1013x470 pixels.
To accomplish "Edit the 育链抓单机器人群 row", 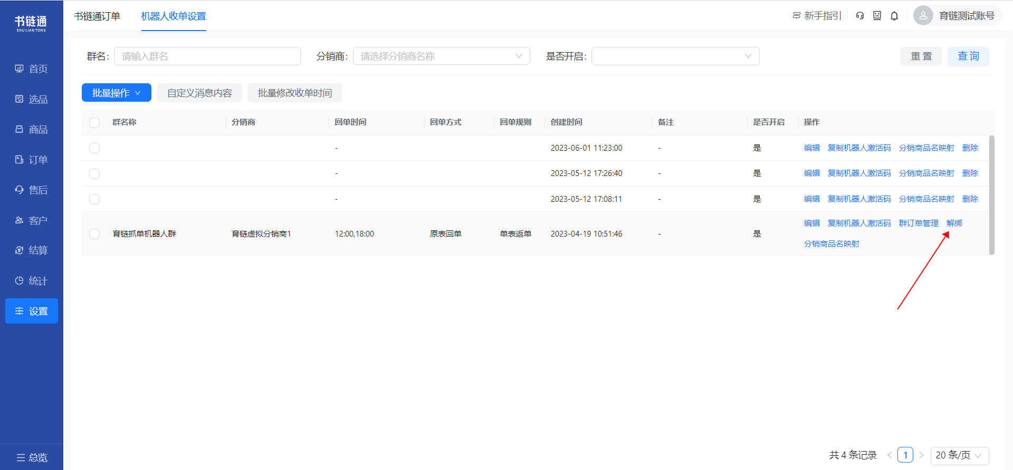I will 812,223.
